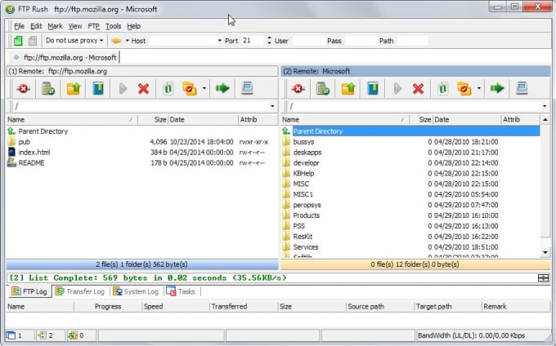Screen dimensions: 556x346
Task: Click the green transfer arrow in the right pane
Action: point(497,88)
